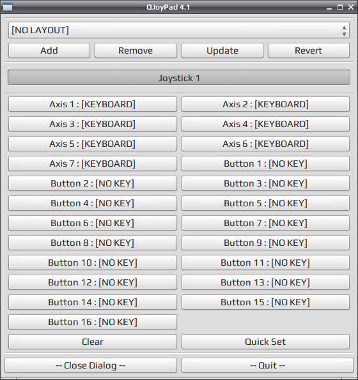Image resolution: width=358 pixels, height=380 pixels.
Task: Open window menu icon in title bar
Action: pos(7,7)
